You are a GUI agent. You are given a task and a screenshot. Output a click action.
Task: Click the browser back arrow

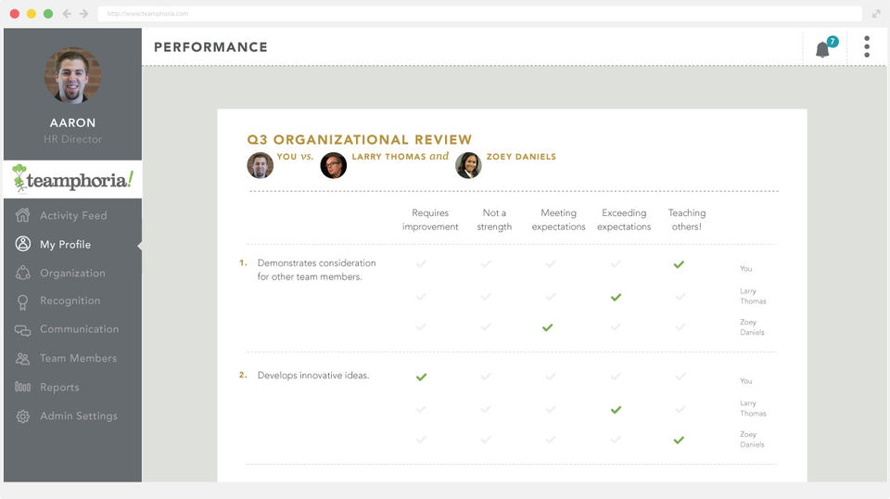click(67, 14)
